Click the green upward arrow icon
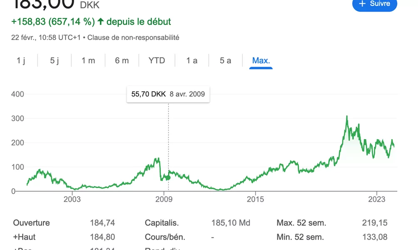 pyautogui.click(x=100, y=22)
